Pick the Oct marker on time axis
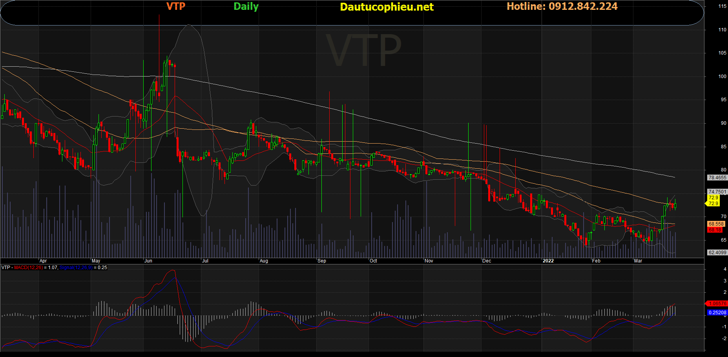728x357 pixels. [x=373, y=261]
